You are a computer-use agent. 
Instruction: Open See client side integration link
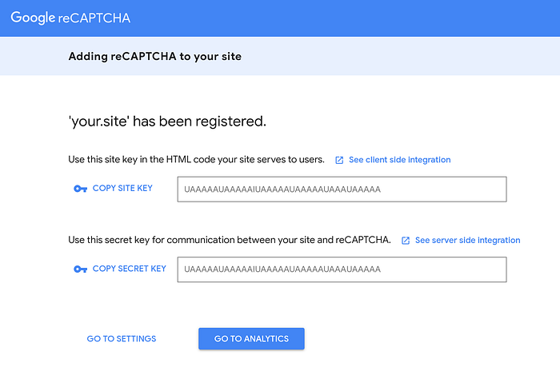click(x=399, y=160)
